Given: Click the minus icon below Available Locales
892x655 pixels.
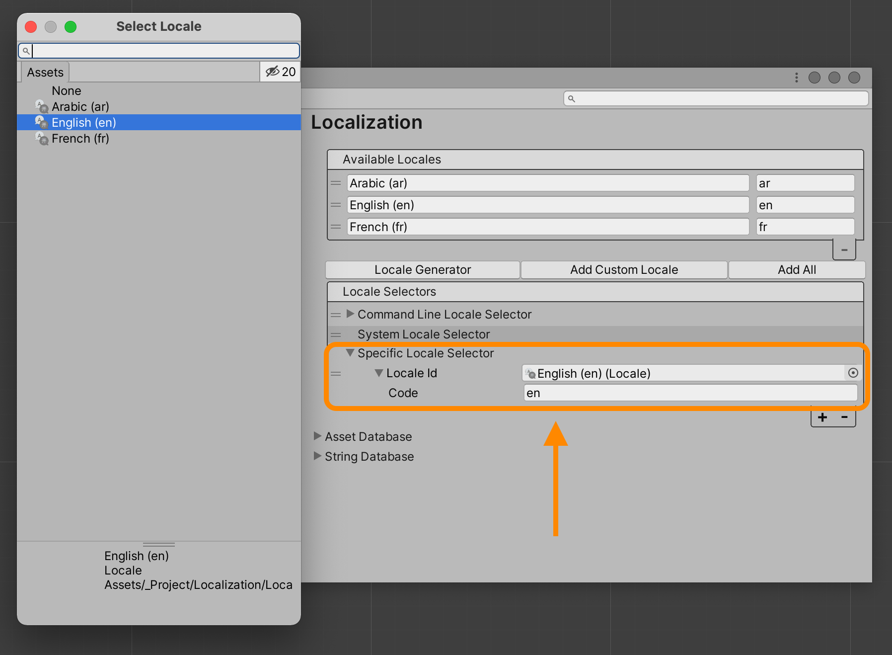Looking at the screenshot, I should 843,250.
